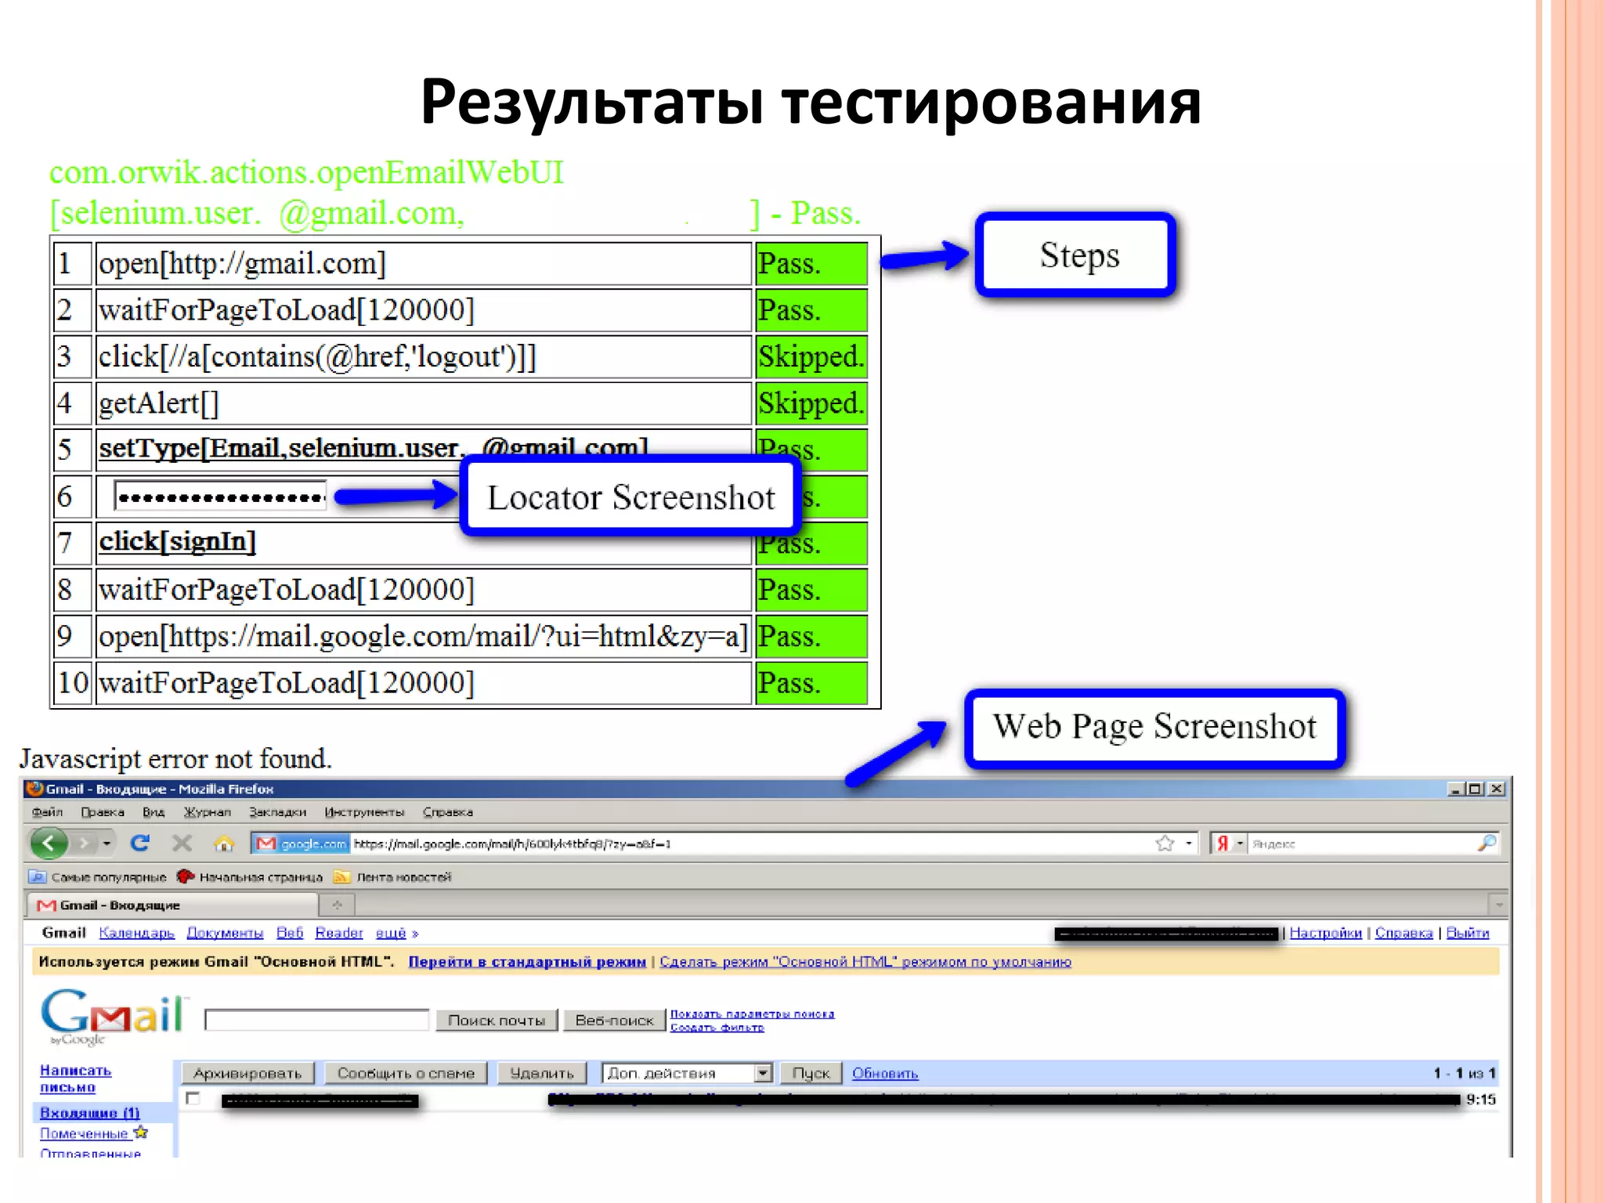Click the starred messages star icon
Screen dimensions: 1604x1203
tap(141, 1133)
